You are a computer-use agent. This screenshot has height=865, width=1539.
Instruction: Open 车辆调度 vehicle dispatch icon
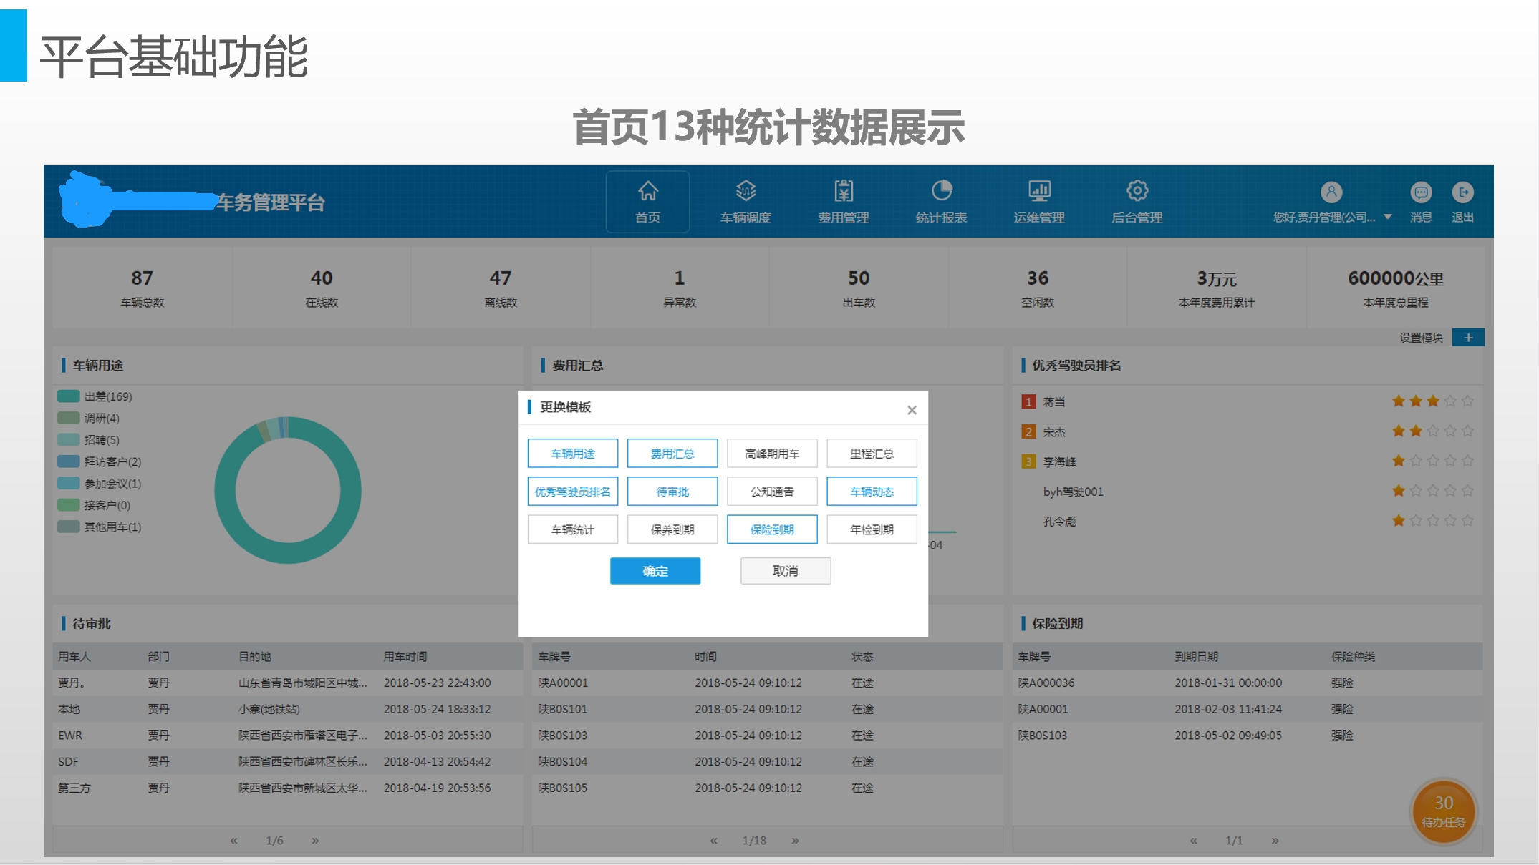[x=746, y=192]
